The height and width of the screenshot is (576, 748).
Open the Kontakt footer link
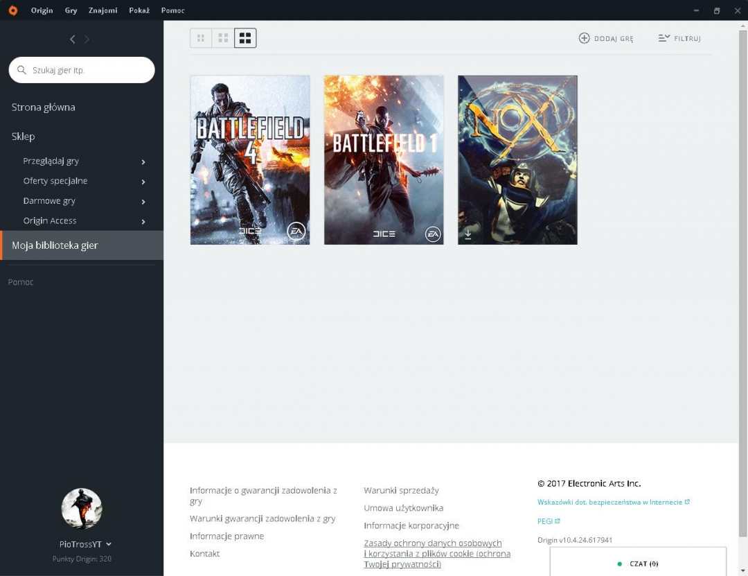pos(204,554)
